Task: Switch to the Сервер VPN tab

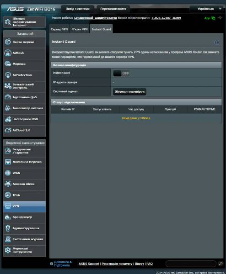Action: pyautogui.click(x=59, y=29)
